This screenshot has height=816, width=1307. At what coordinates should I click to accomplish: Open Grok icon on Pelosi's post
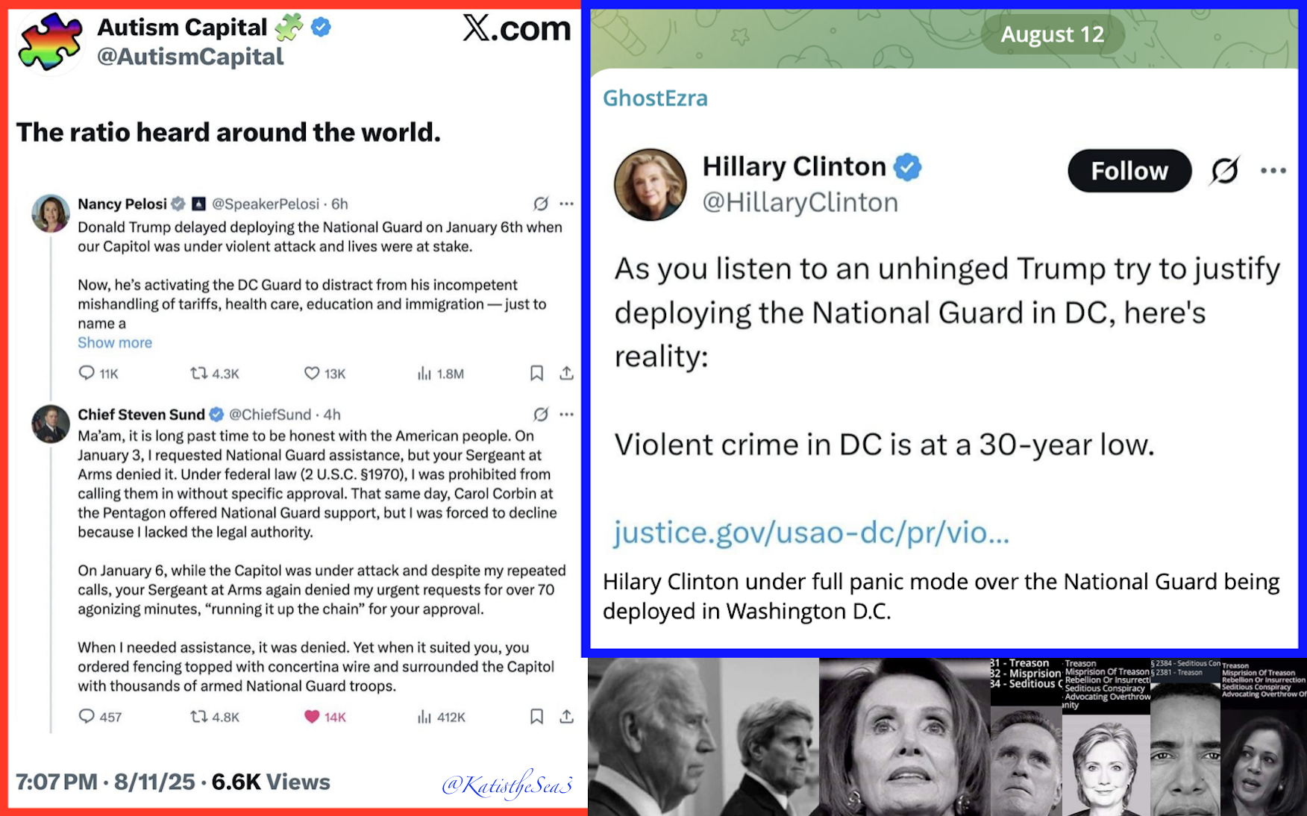pyautogui.click(x=541, y=204)
